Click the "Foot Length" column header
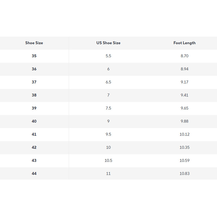The image size is (217, 217). 184,43
